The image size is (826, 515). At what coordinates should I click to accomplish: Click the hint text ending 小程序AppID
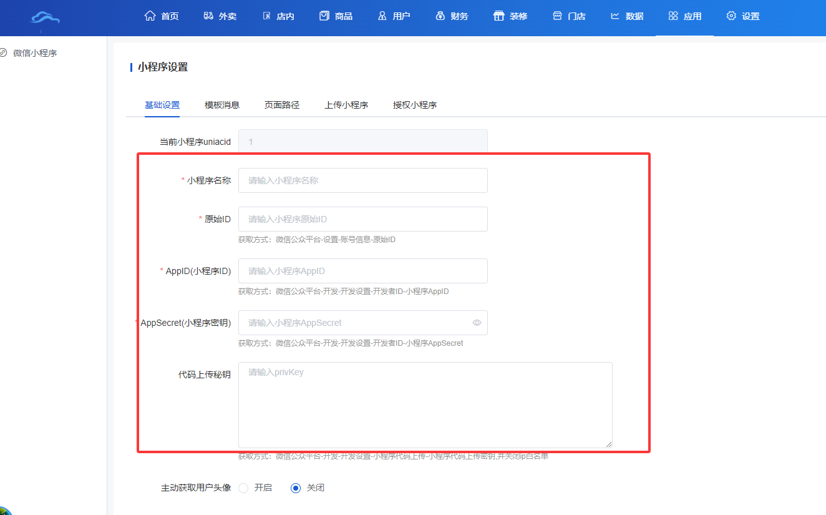[x=344, y=292]
